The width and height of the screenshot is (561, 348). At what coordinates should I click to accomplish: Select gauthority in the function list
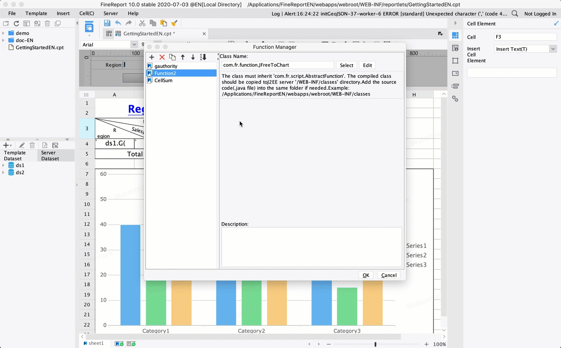click(x=166, y=66)
